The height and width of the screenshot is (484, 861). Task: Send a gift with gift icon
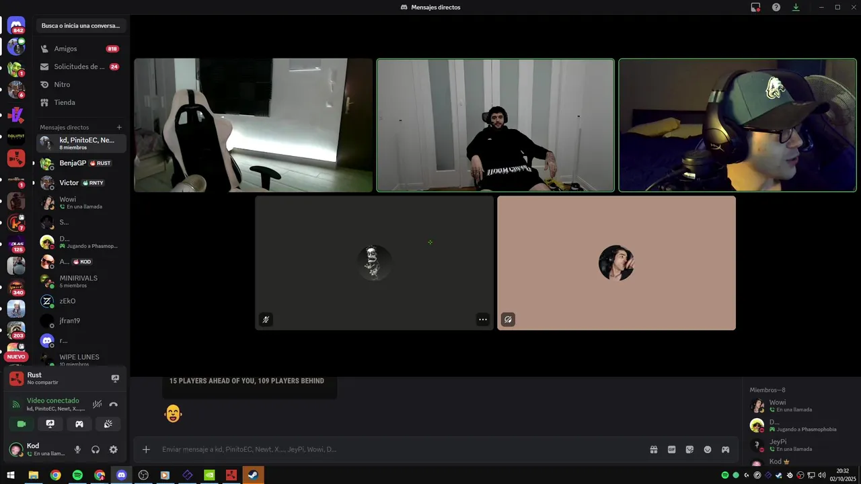653,449
